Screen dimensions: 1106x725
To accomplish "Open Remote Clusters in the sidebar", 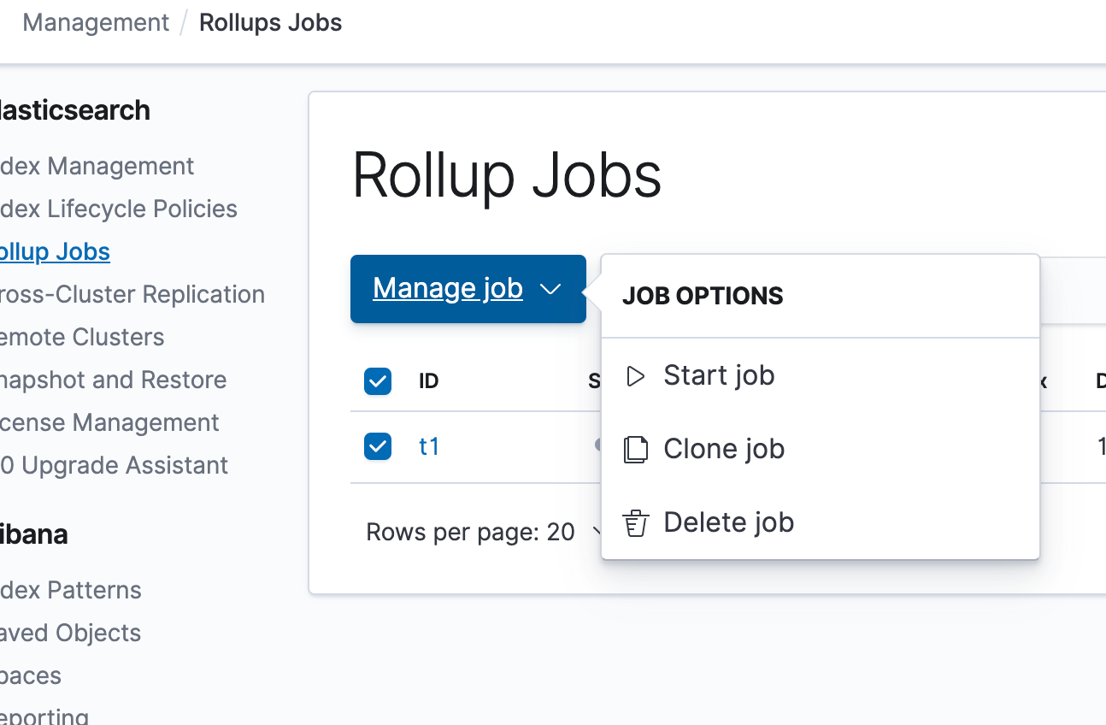I will (82, 337).
